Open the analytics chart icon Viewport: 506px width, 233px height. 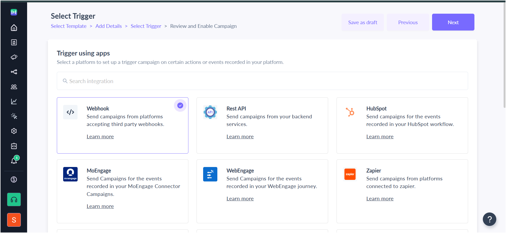(14, 102)
